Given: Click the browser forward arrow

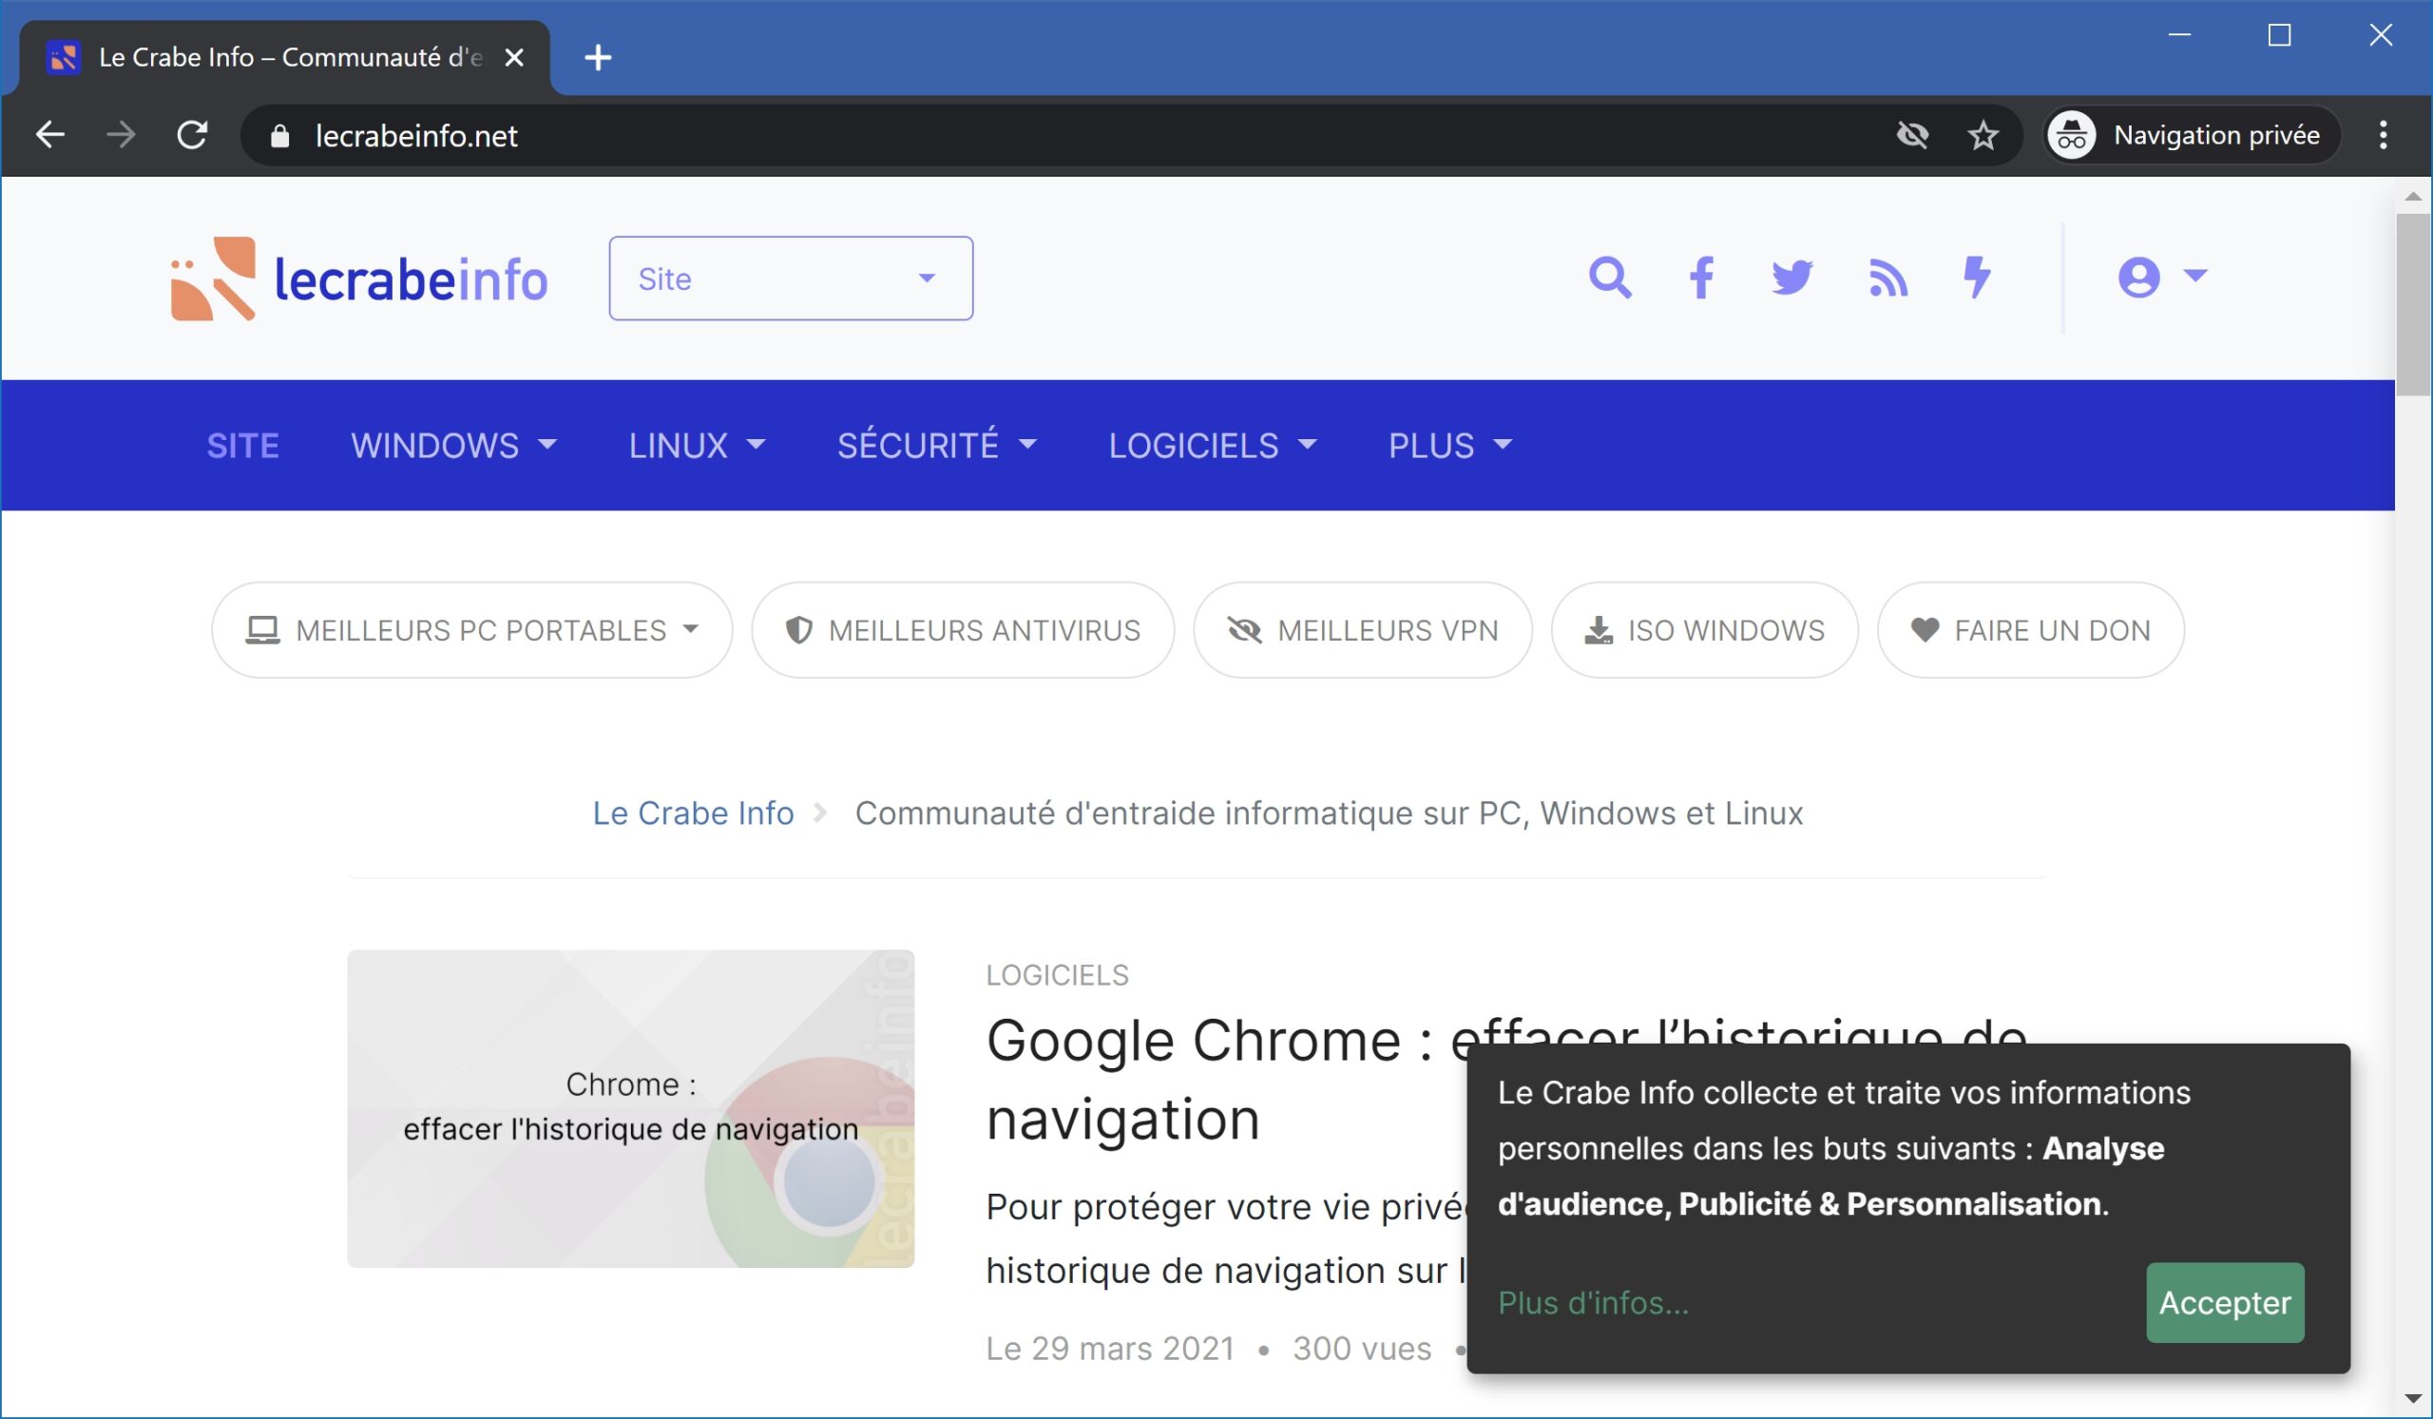Looking at the screenshot, I should [x=122, y=135].
